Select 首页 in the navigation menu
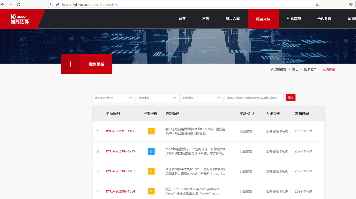 click(x=182, y=19)
